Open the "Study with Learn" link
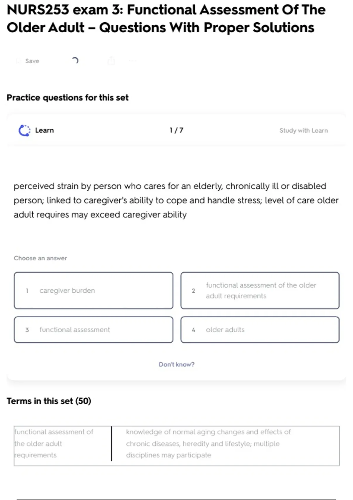The image size is (353, 500). point(304,131)
